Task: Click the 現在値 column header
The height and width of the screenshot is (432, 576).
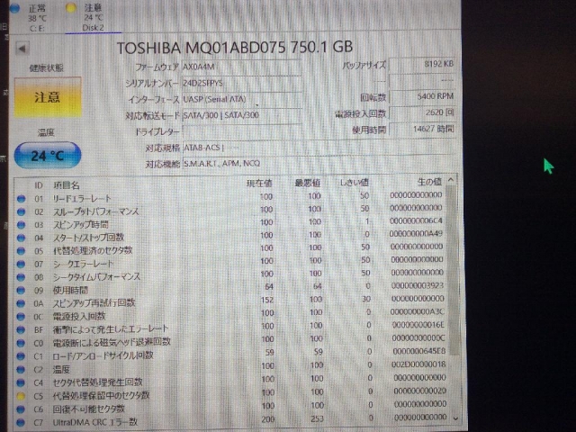Action: tap(259, 184)
